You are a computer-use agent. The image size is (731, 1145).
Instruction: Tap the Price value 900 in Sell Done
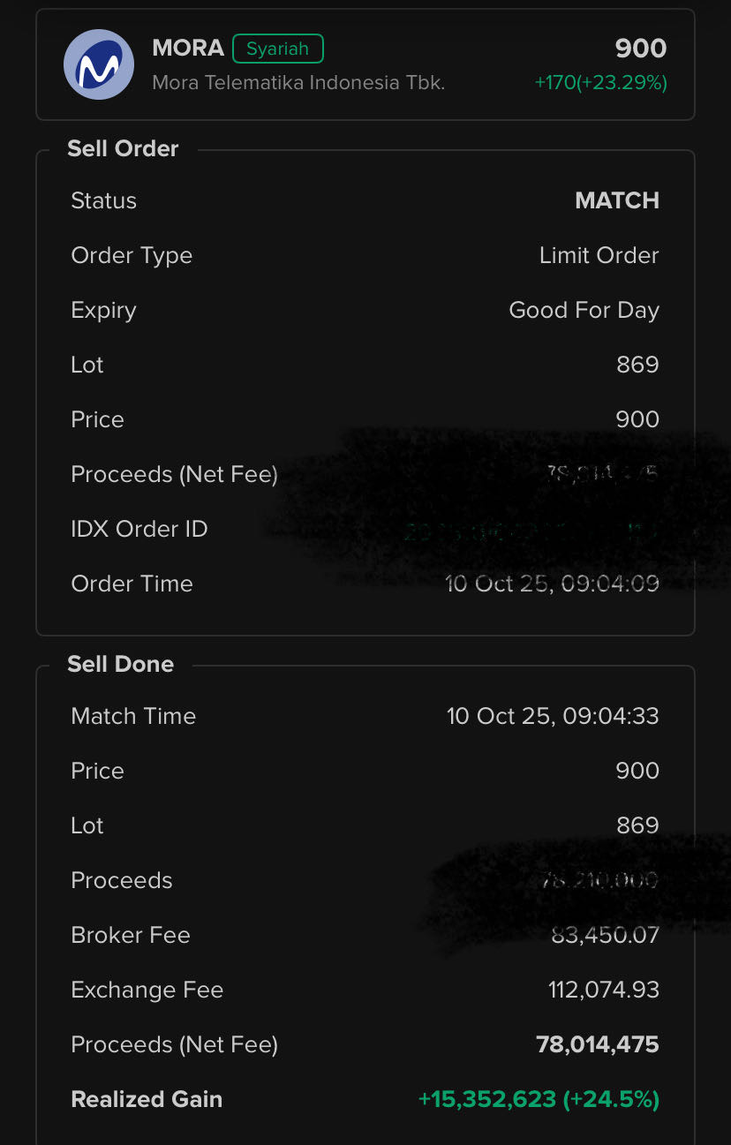[x=637, y=771]
